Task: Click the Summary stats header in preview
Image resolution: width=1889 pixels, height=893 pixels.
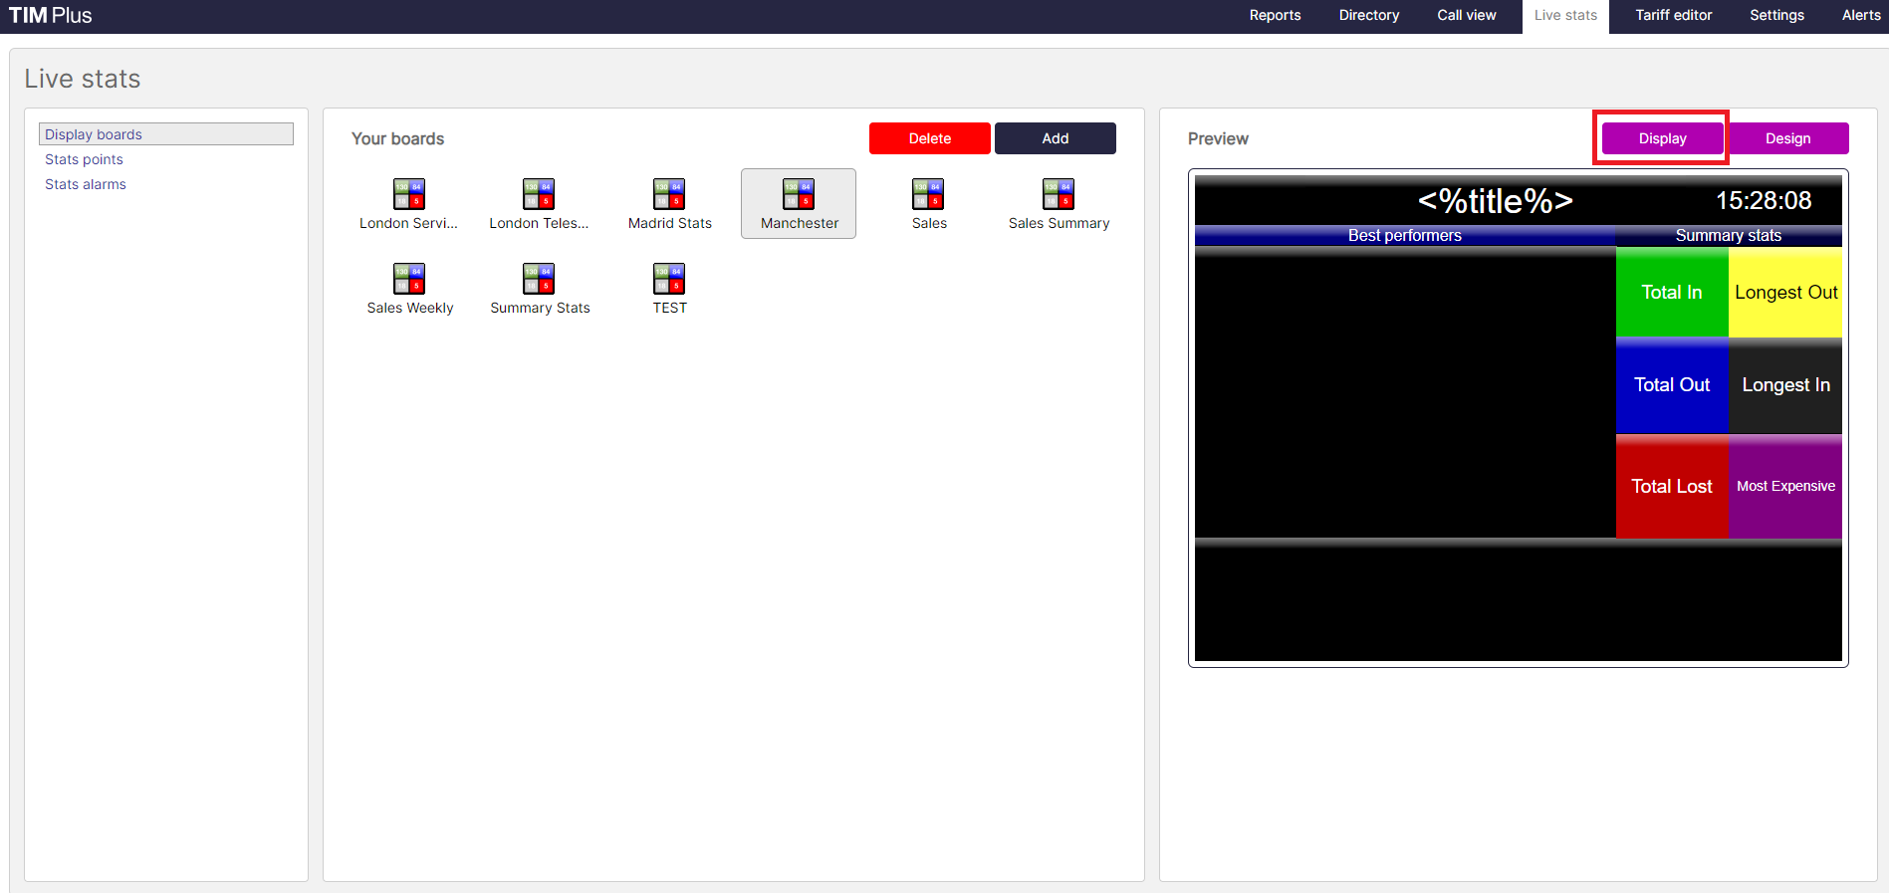Action: click(x=1728, y=235)
